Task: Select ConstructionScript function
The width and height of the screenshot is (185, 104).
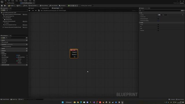Action: point(7,47)
